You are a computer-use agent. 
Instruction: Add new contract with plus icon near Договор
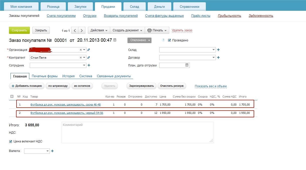coord(218,57)
